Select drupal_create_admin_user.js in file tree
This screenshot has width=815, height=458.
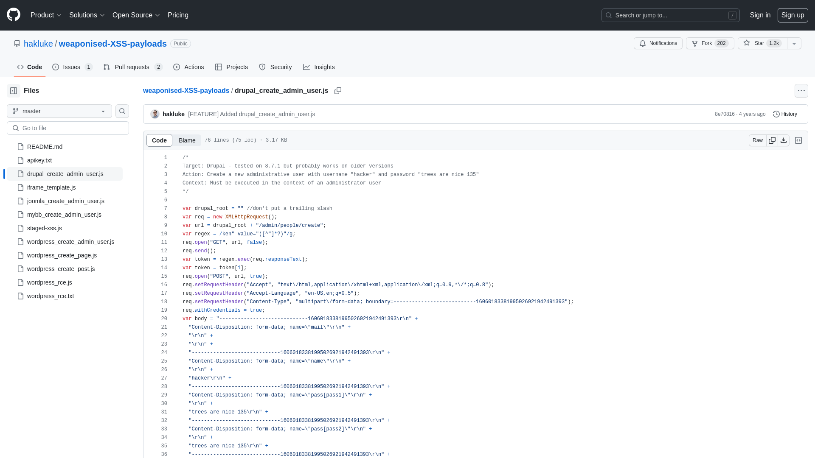[65, 174]
